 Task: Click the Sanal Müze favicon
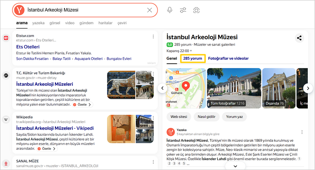6,164
